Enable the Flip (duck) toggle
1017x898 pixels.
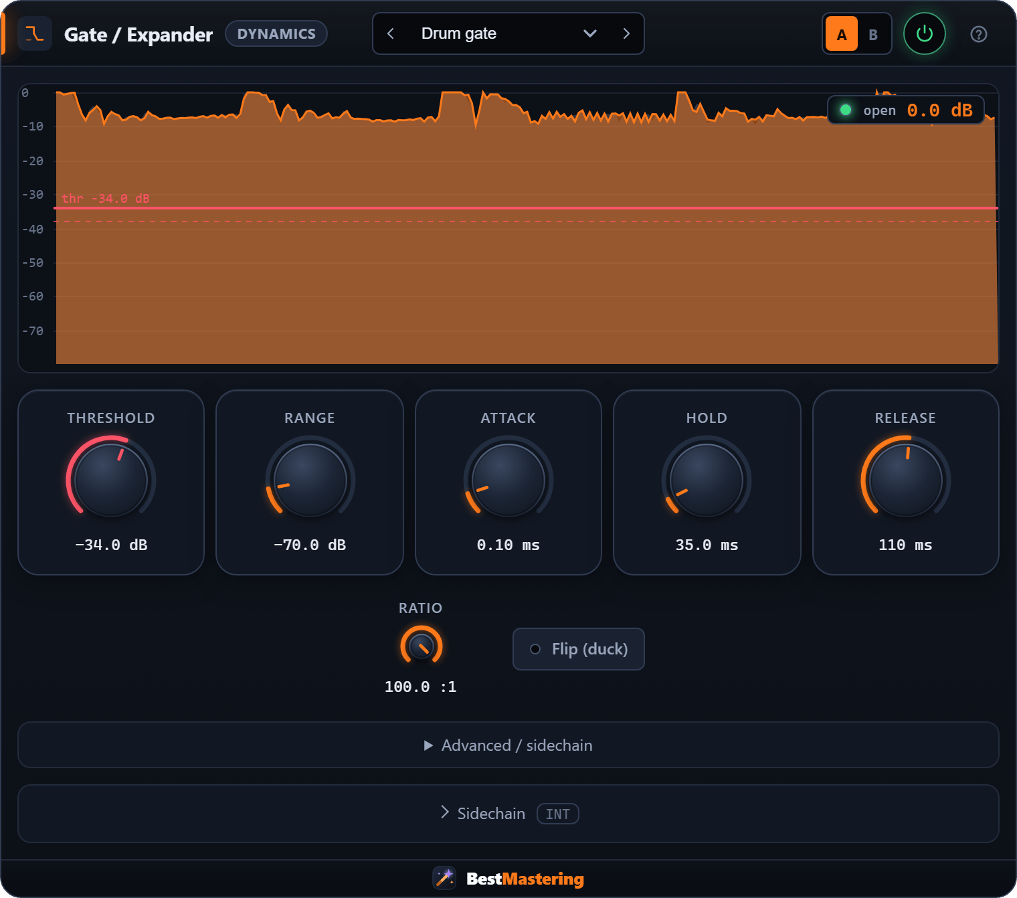pyautogui.click(x=579, y=649)
